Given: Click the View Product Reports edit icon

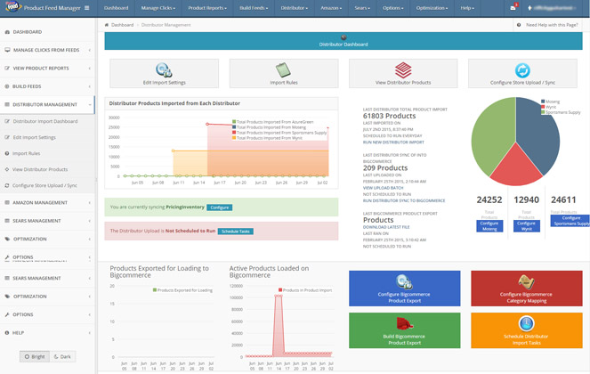Looking at the screenshot, I should pyautogui.click(x=7, y=69).
